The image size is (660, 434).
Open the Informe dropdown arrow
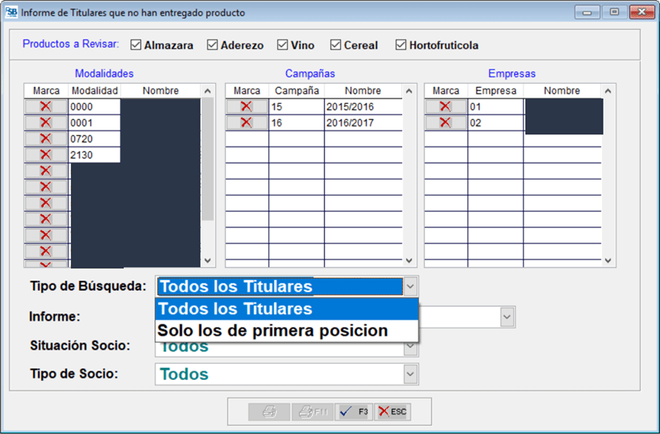coord(507,317)
